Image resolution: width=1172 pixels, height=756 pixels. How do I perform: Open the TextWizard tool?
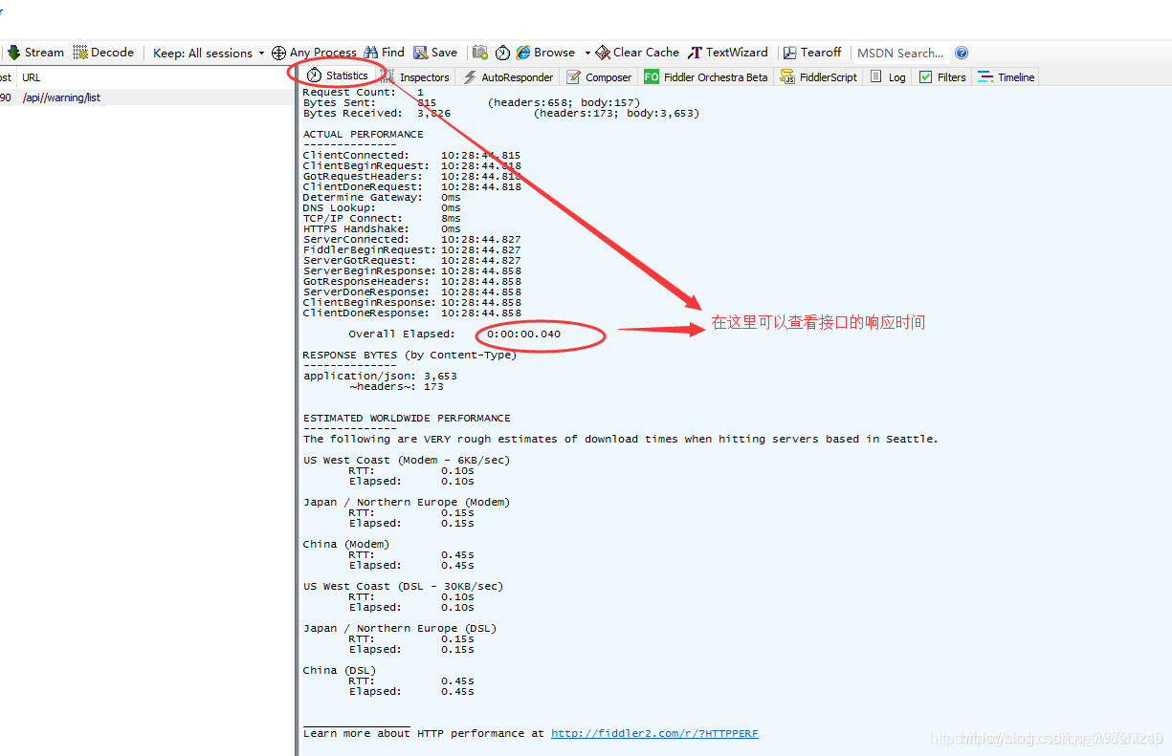728,53
